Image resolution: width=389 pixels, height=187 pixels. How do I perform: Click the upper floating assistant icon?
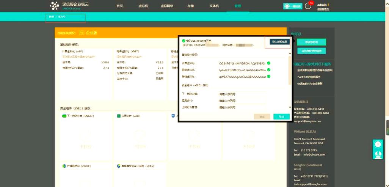coord(378,145)
